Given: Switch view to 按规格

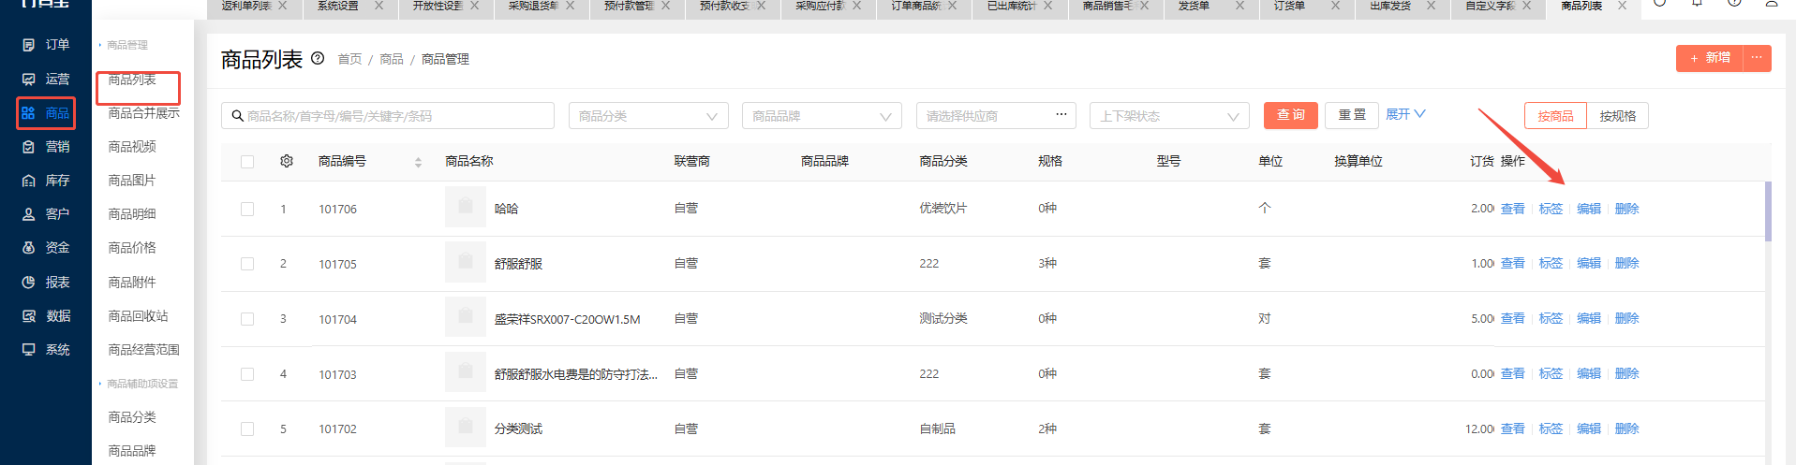Looking at the screenshot, I should click(1617, 116).
